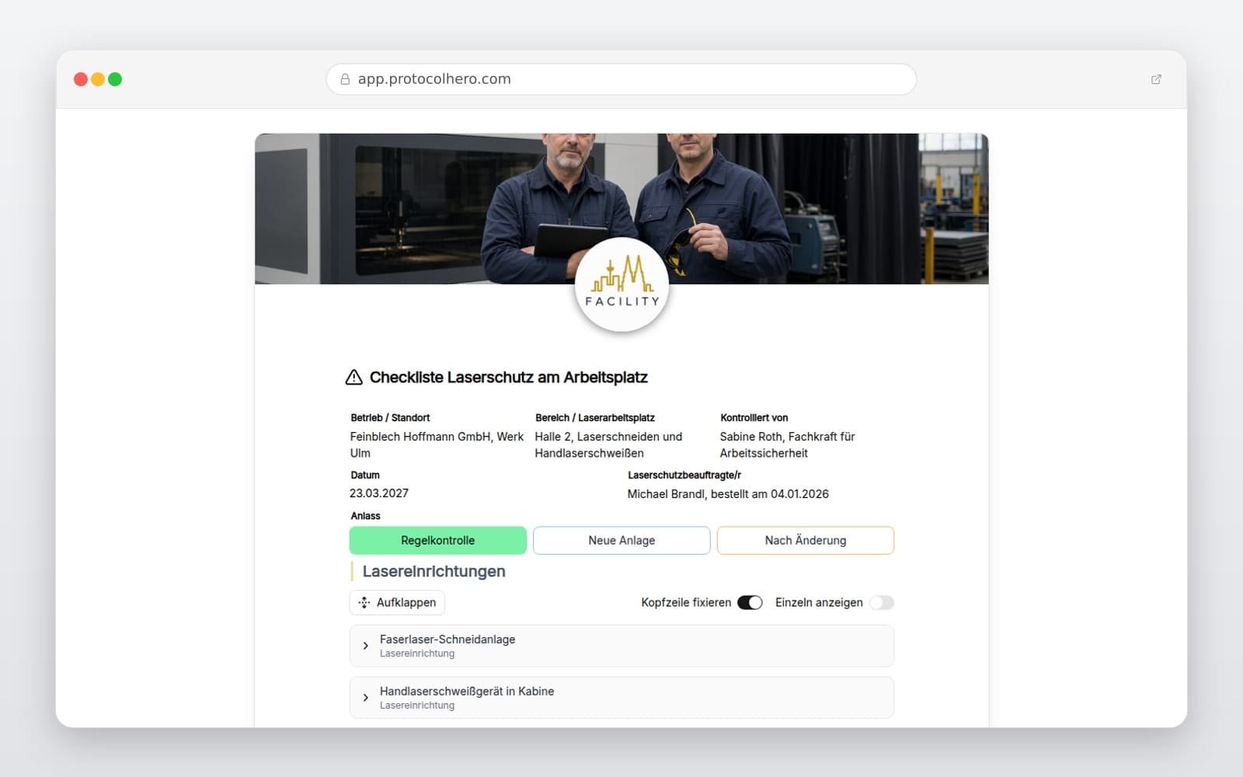Select Neue Anlage as Anlass

[621, 540]
